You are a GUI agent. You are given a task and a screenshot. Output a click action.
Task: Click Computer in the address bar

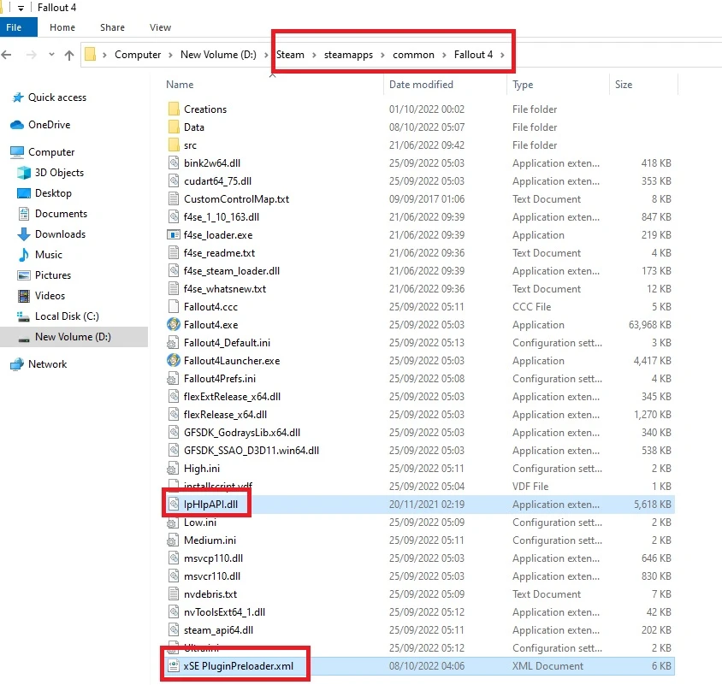tap(138, 55)
